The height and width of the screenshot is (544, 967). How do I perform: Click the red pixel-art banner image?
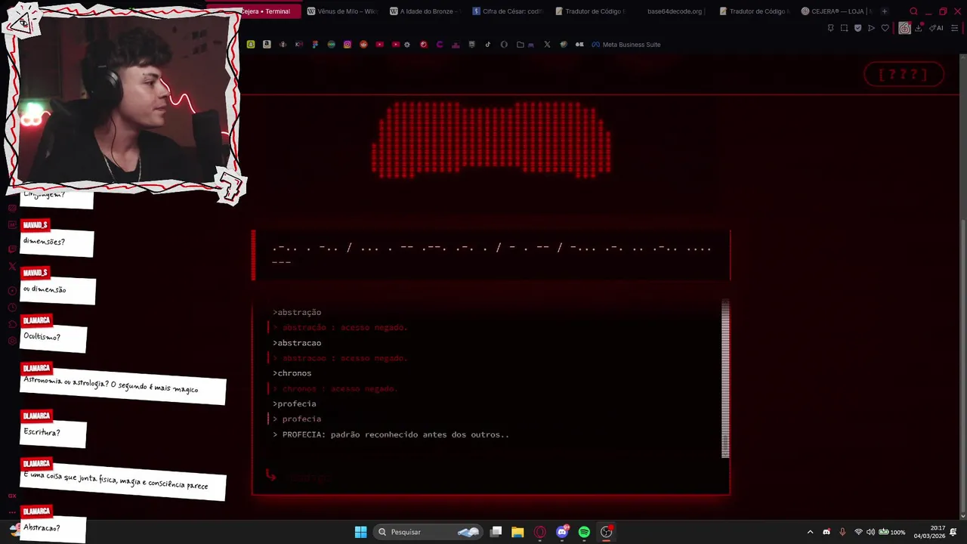(491, 141)
